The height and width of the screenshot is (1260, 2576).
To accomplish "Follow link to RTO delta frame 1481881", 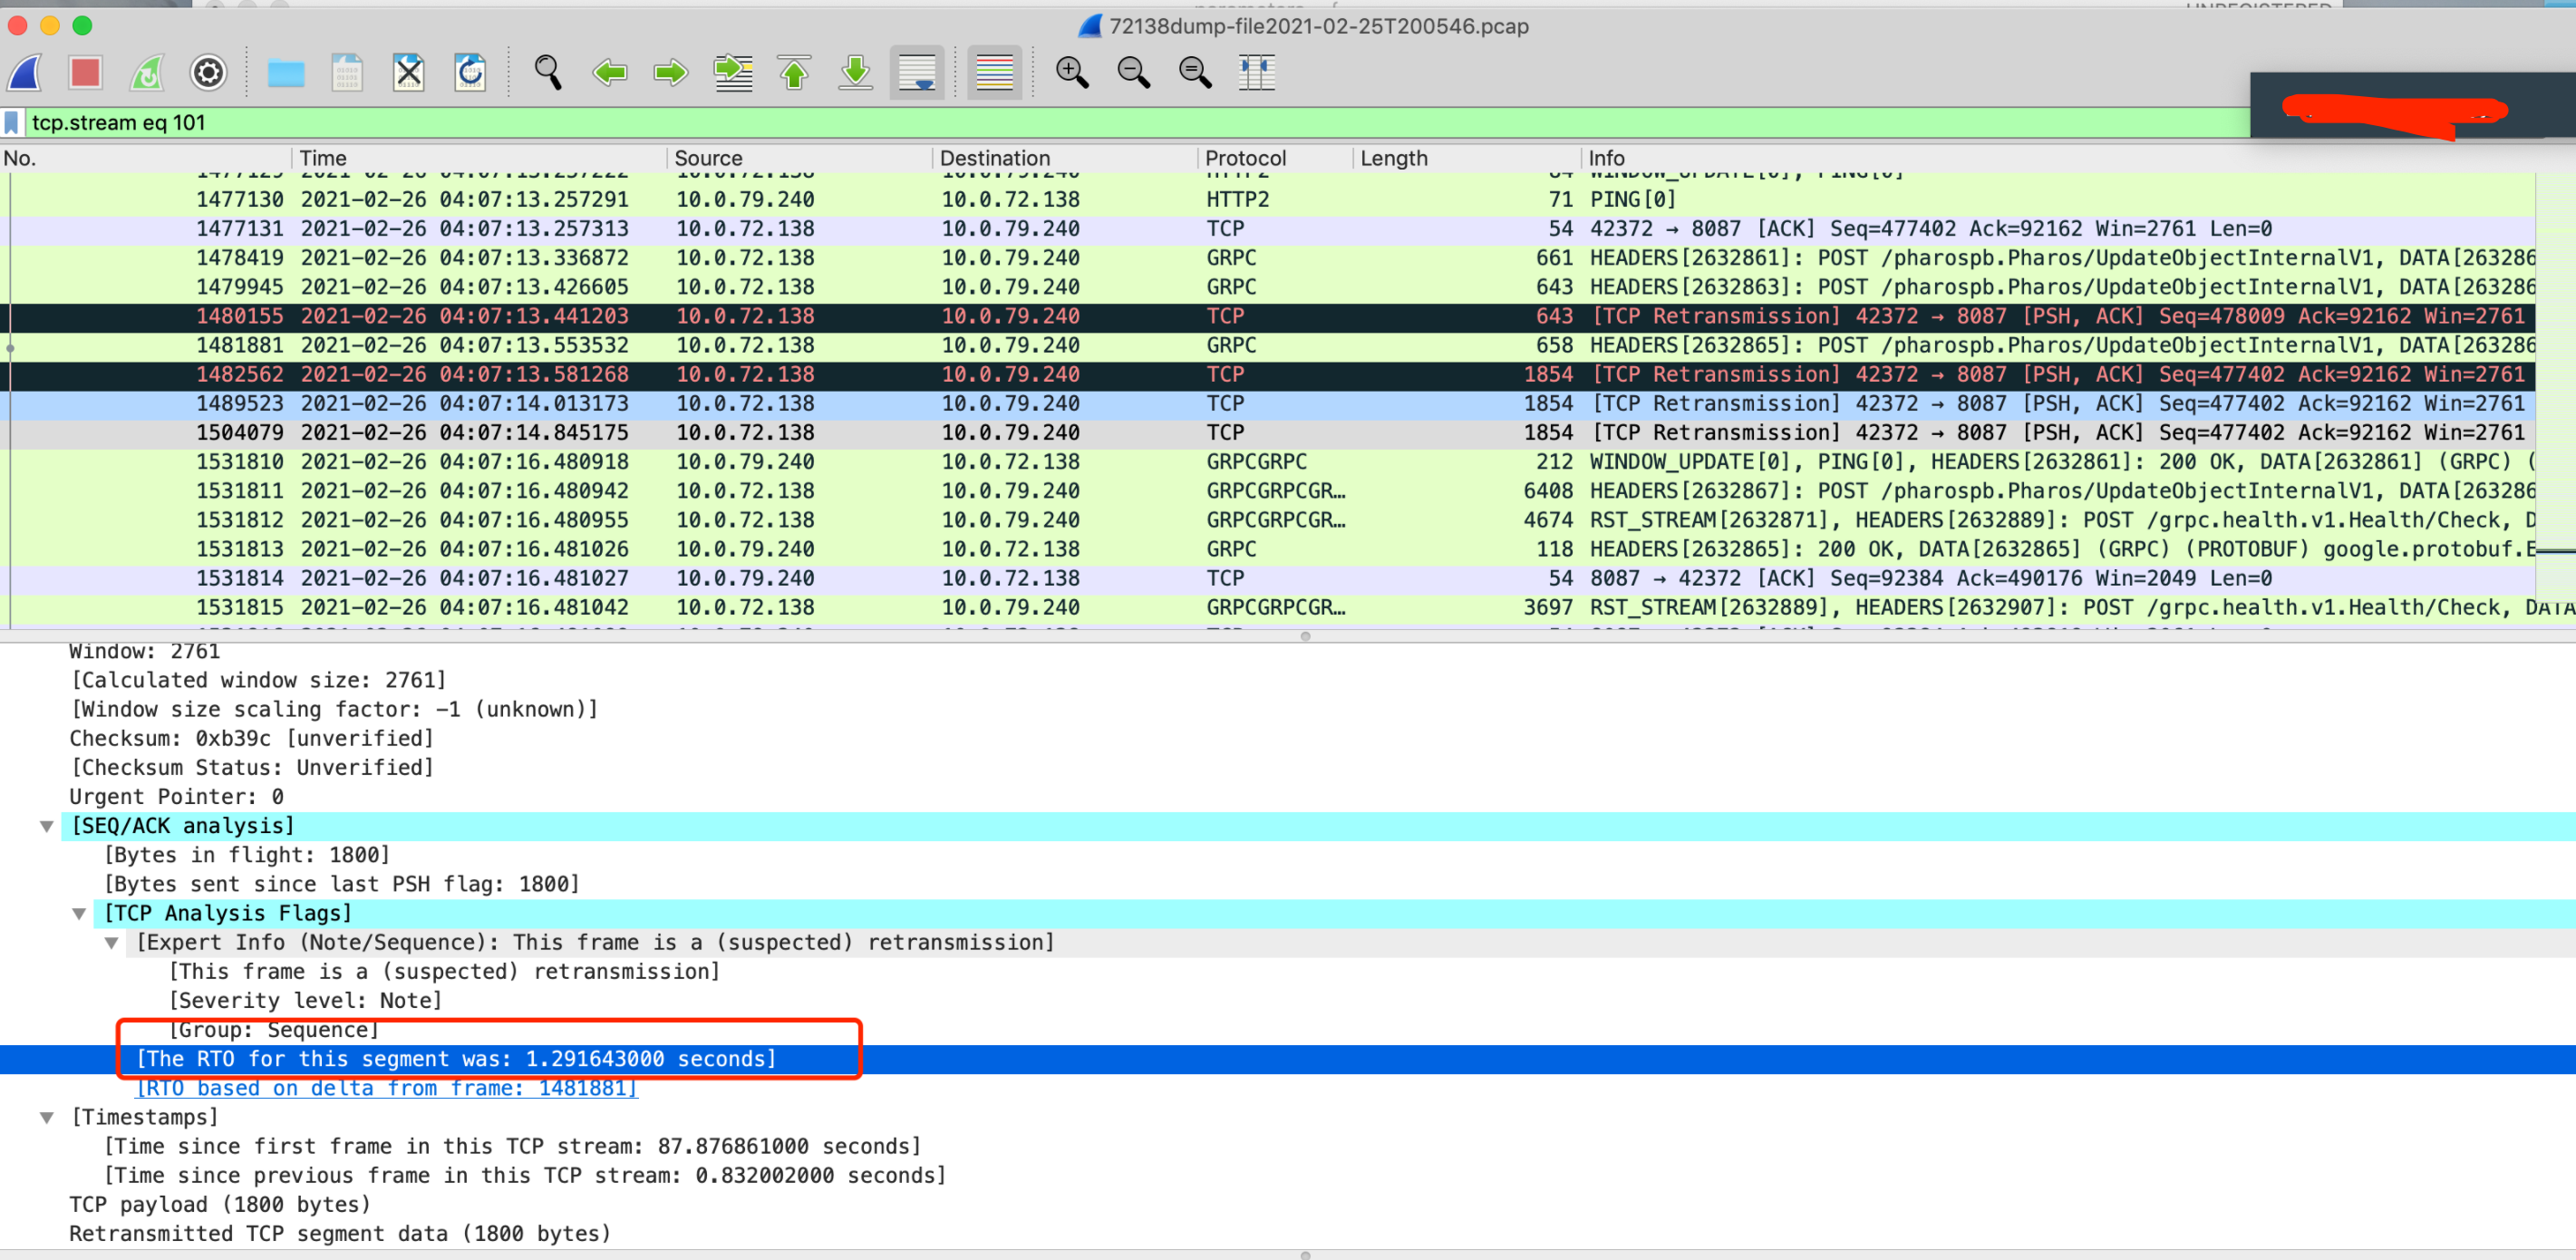I will coord(387,1088).
